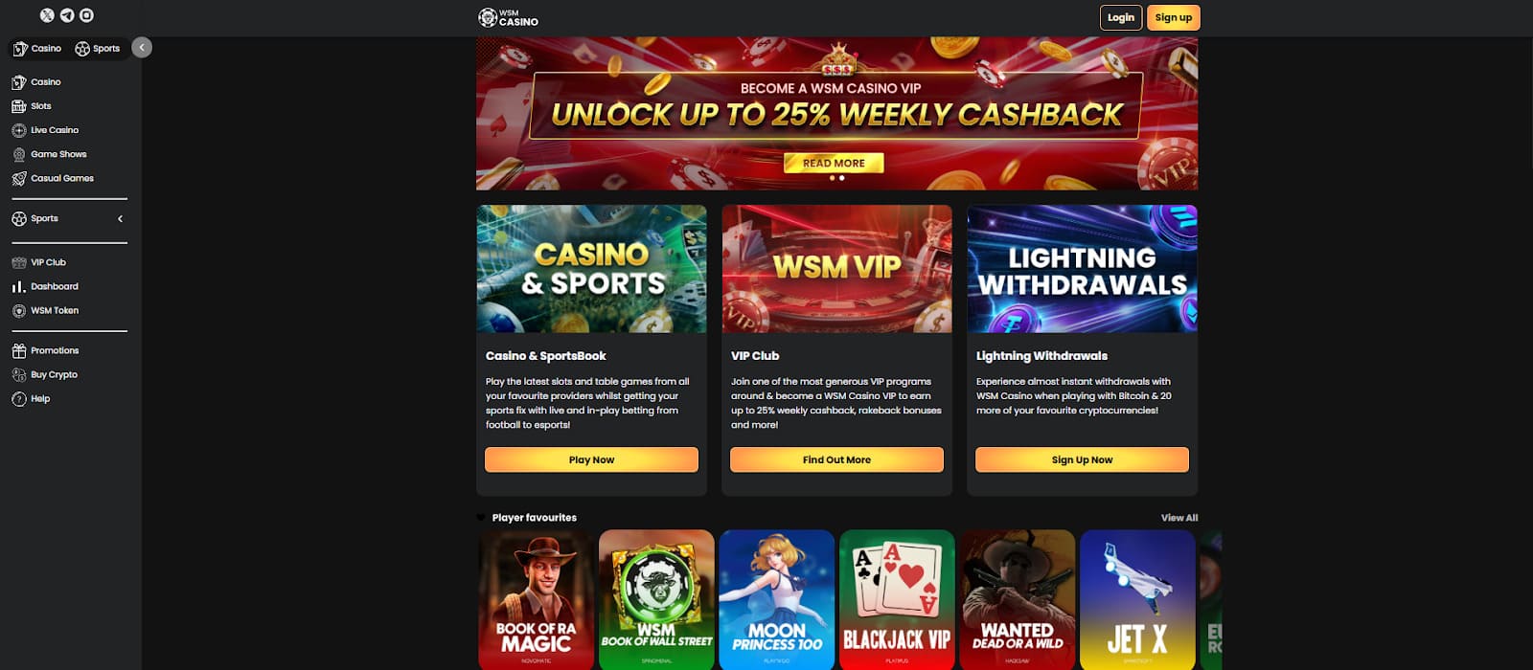Viewport: 1533px width, 670px height.
Task: Click the Sign up button
Action: click(x=1174, y=17)
